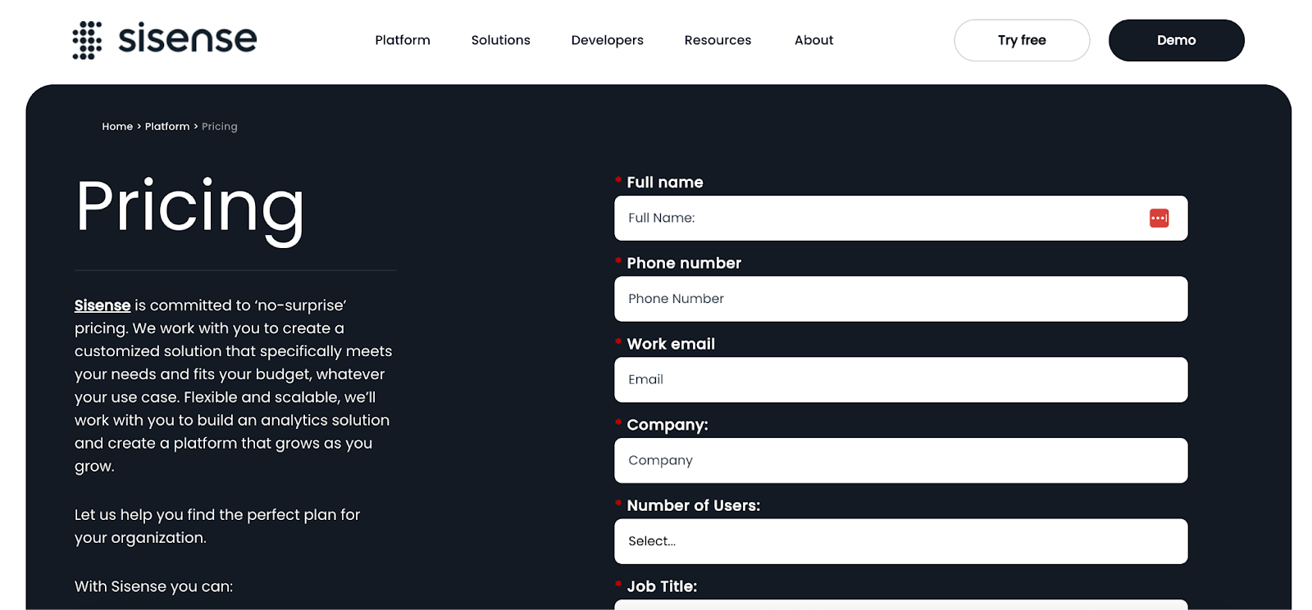Screen dimensions: 1312x610
Task: Click "Let us help you find" sentence
Action: coord(217,526)
